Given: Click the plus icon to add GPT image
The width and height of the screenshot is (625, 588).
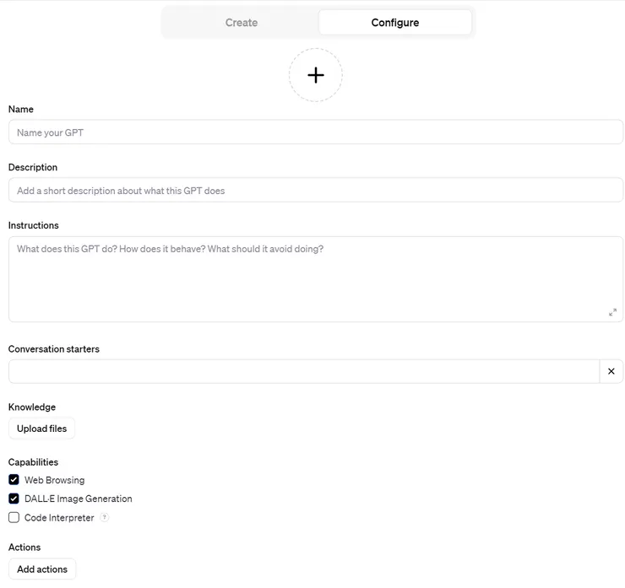Looking at the screenshot, I should pyautogui.click(x=315, y=75).
